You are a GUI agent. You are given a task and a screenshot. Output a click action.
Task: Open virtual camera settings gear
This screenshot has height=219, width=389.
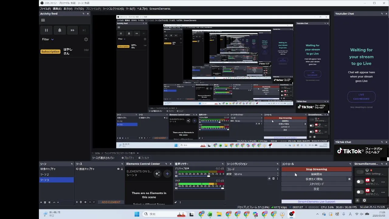pos(349,179)
